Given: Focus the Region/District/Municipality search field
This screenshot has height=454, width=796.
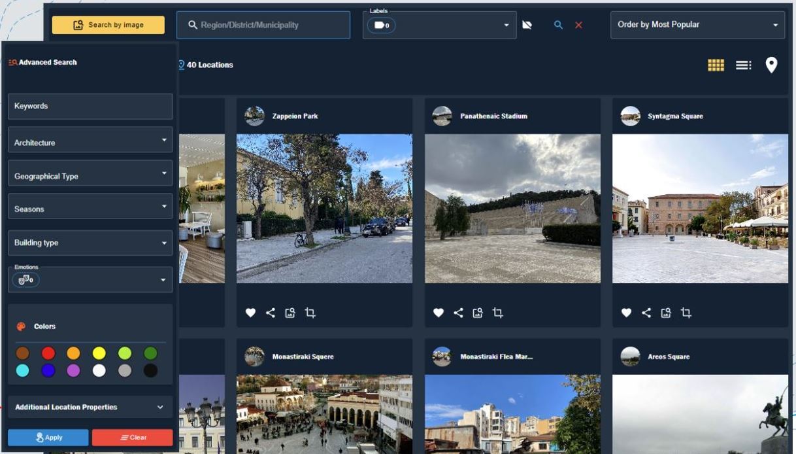Looking at the screenshot, I should (263, 25).
